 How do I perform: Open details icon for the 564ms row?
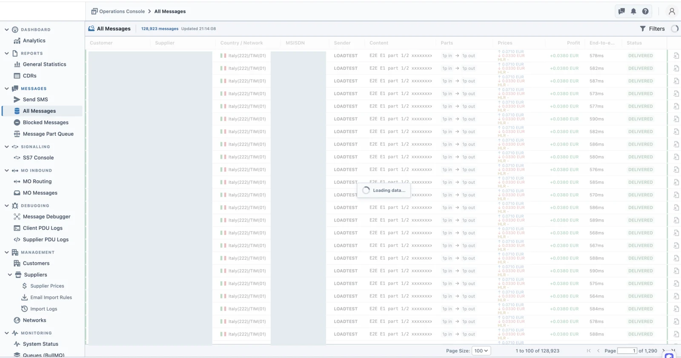676,296
